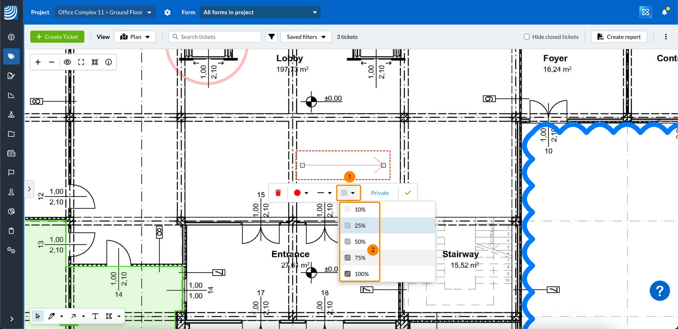The width and height of the screenshot is (678, 329).
Task: Expand the Plan view dropdown
Action: 135,37
